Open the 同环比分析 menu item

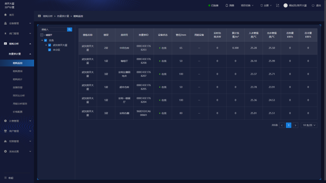click(19, 95)
